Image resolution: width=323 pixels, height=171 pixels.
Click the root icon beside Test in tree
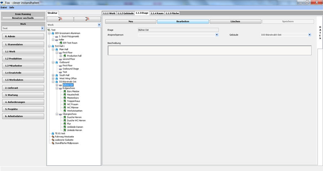(x=49, y=30)
